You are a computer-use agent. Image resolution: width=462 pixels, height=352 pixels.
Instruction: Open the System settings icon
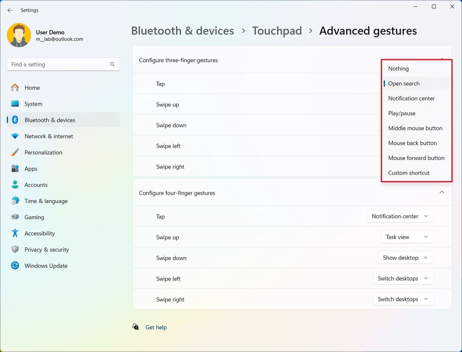[x=18, y=103]
